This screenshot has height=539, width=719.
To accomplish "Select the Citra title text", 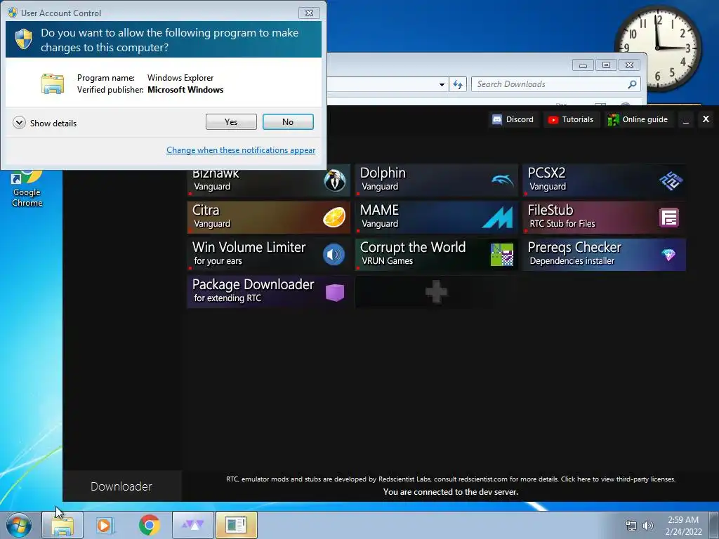I will point(206,210).
